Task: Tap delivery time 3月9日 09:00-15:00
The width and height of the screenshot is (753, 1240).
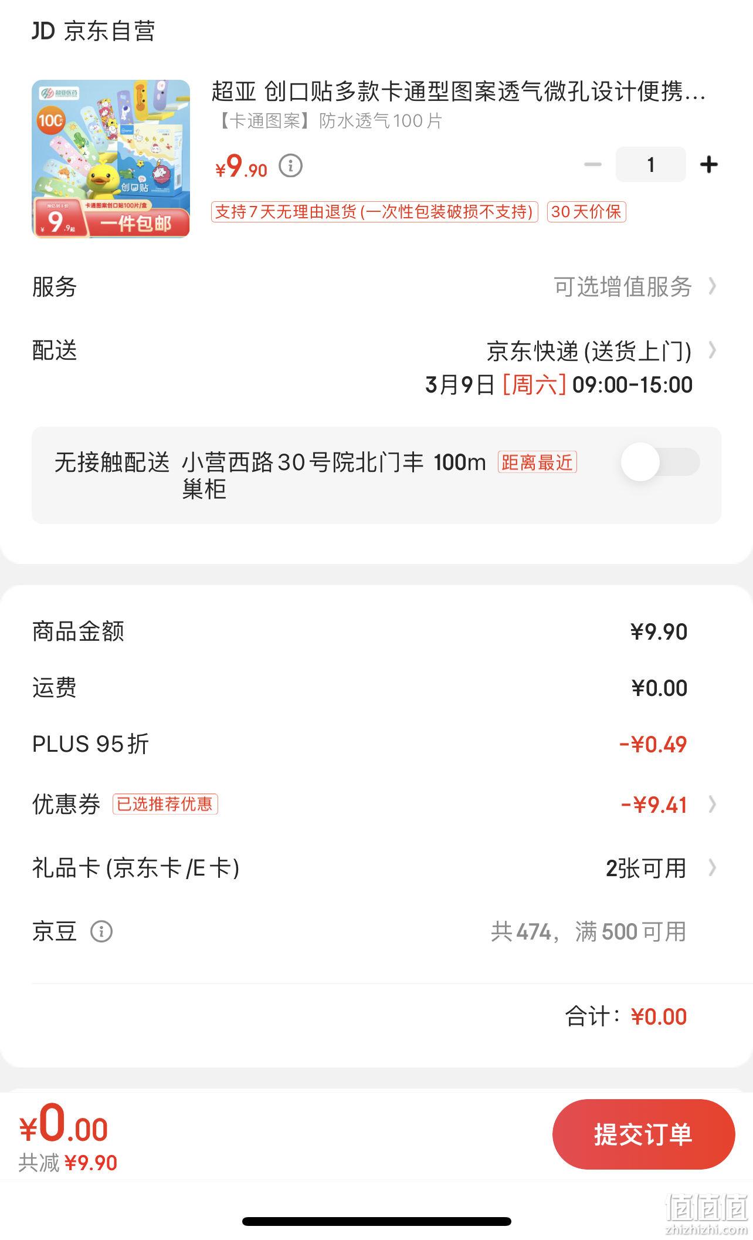Action: pos(559,385)
